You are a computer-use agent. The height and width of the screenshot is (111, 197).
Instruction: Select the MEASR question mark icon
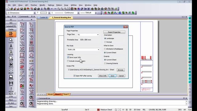pyautogui.click(x=11, y=89)
